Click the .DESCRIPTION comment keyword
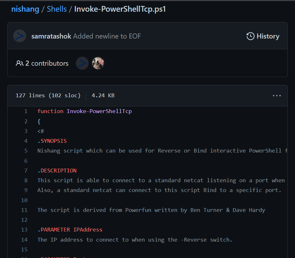Screen dimensions: 295x258 click(x=57, y=171)
